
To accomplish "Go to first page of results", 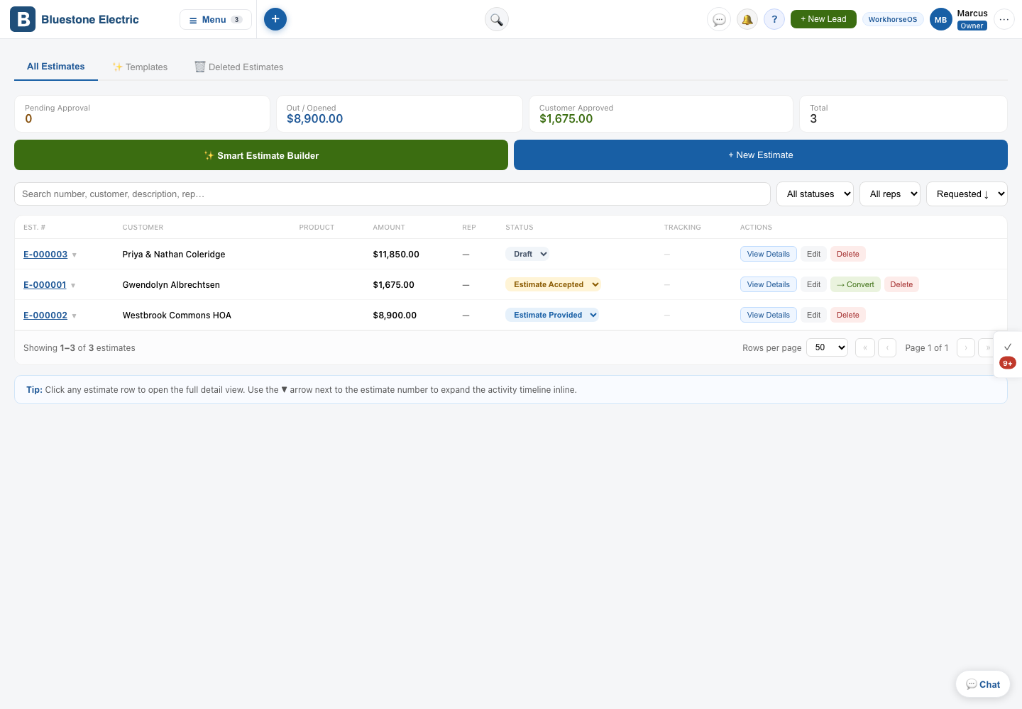I will click(865, 347).
